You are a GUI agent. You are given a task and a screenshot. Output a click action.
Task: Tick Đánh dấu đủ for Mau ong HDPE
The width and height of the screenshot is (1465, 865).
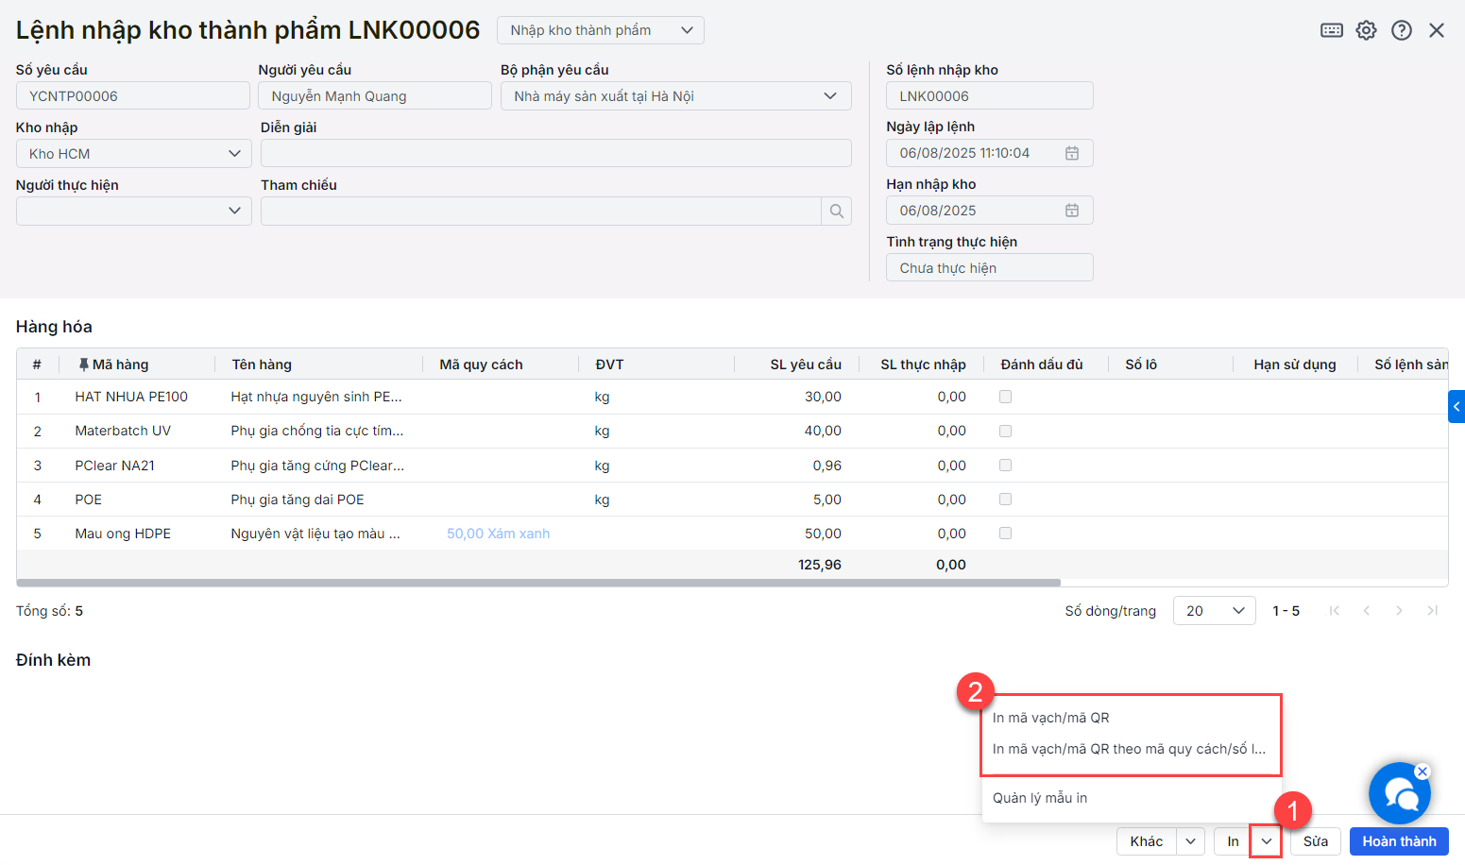pos(1005,534)
